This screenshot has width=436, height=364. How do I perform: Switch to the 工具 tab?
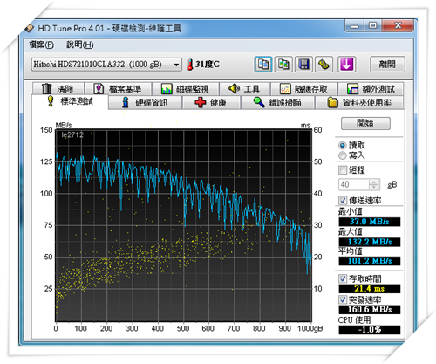[245, 89]
